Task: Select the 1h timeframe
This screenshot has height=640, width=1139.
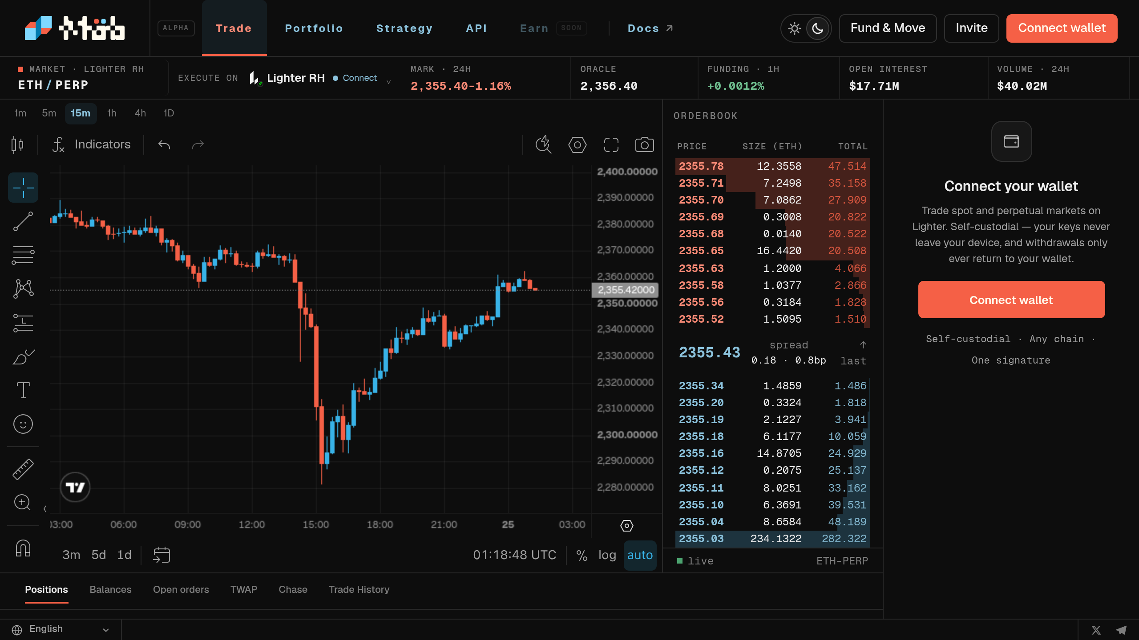Action: 112,113
